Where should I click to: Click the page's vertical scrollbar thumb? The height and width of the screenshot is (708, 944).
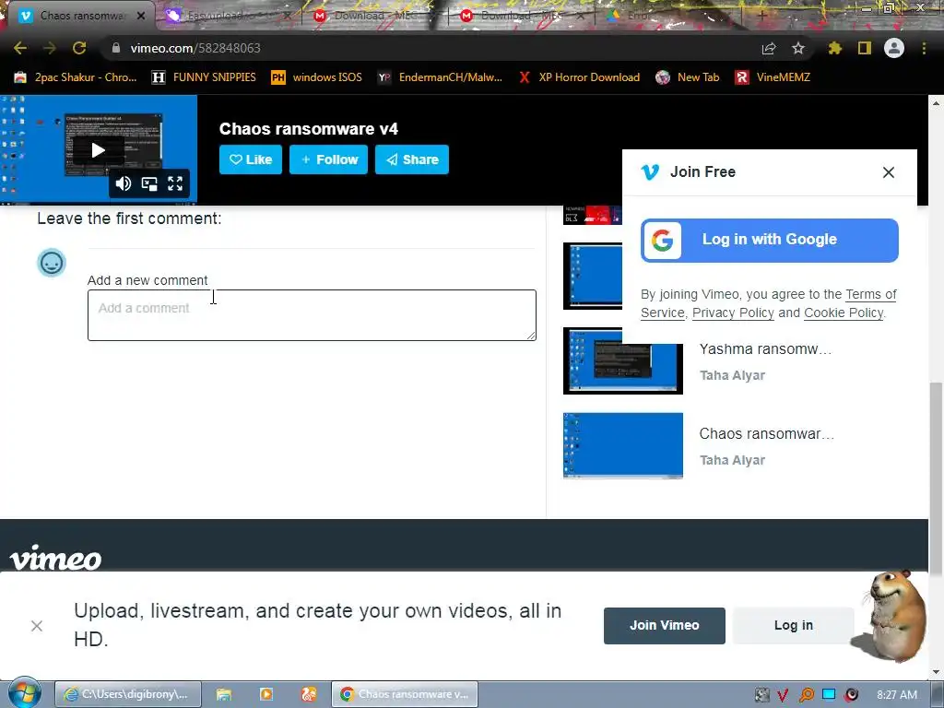pyautogui.click(x=937, y=478)
